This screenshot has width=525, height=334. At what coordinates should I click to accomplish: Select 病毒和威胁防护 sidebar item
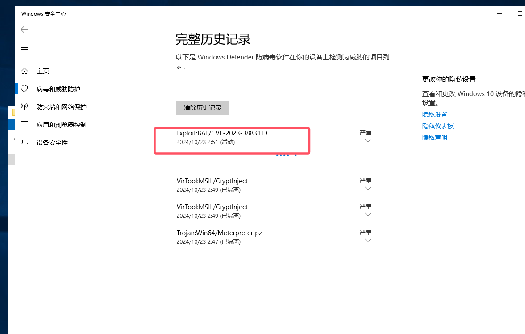[58, 89]
